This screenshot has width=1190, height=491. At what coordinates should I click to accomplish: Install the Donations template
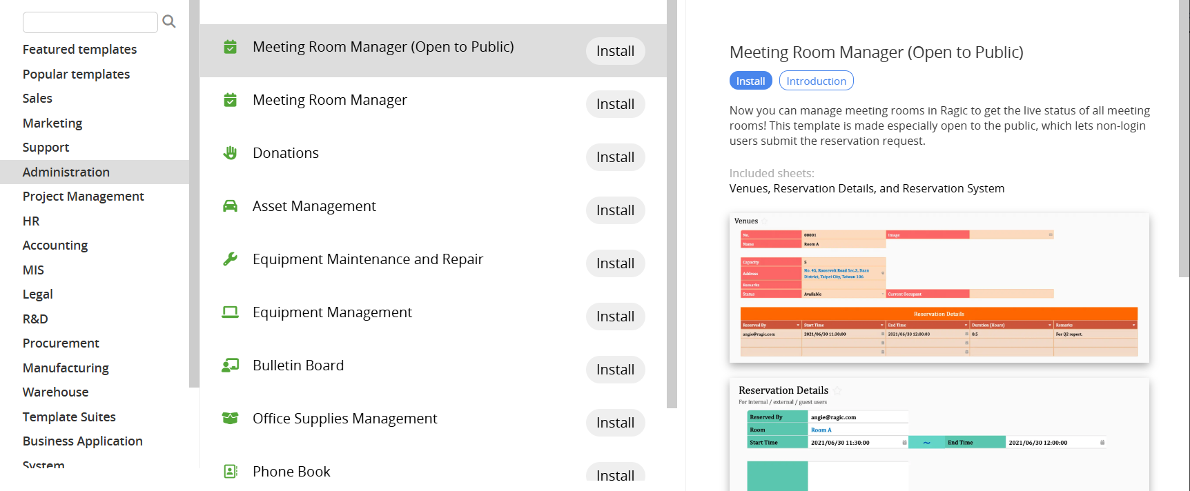tap(615, 157)
